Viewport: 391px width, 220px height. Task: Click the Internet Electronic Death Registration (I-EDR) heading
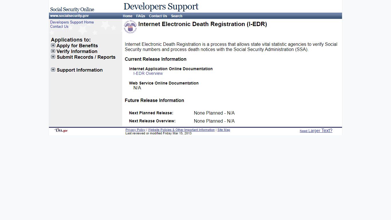(x=203, y=24)
